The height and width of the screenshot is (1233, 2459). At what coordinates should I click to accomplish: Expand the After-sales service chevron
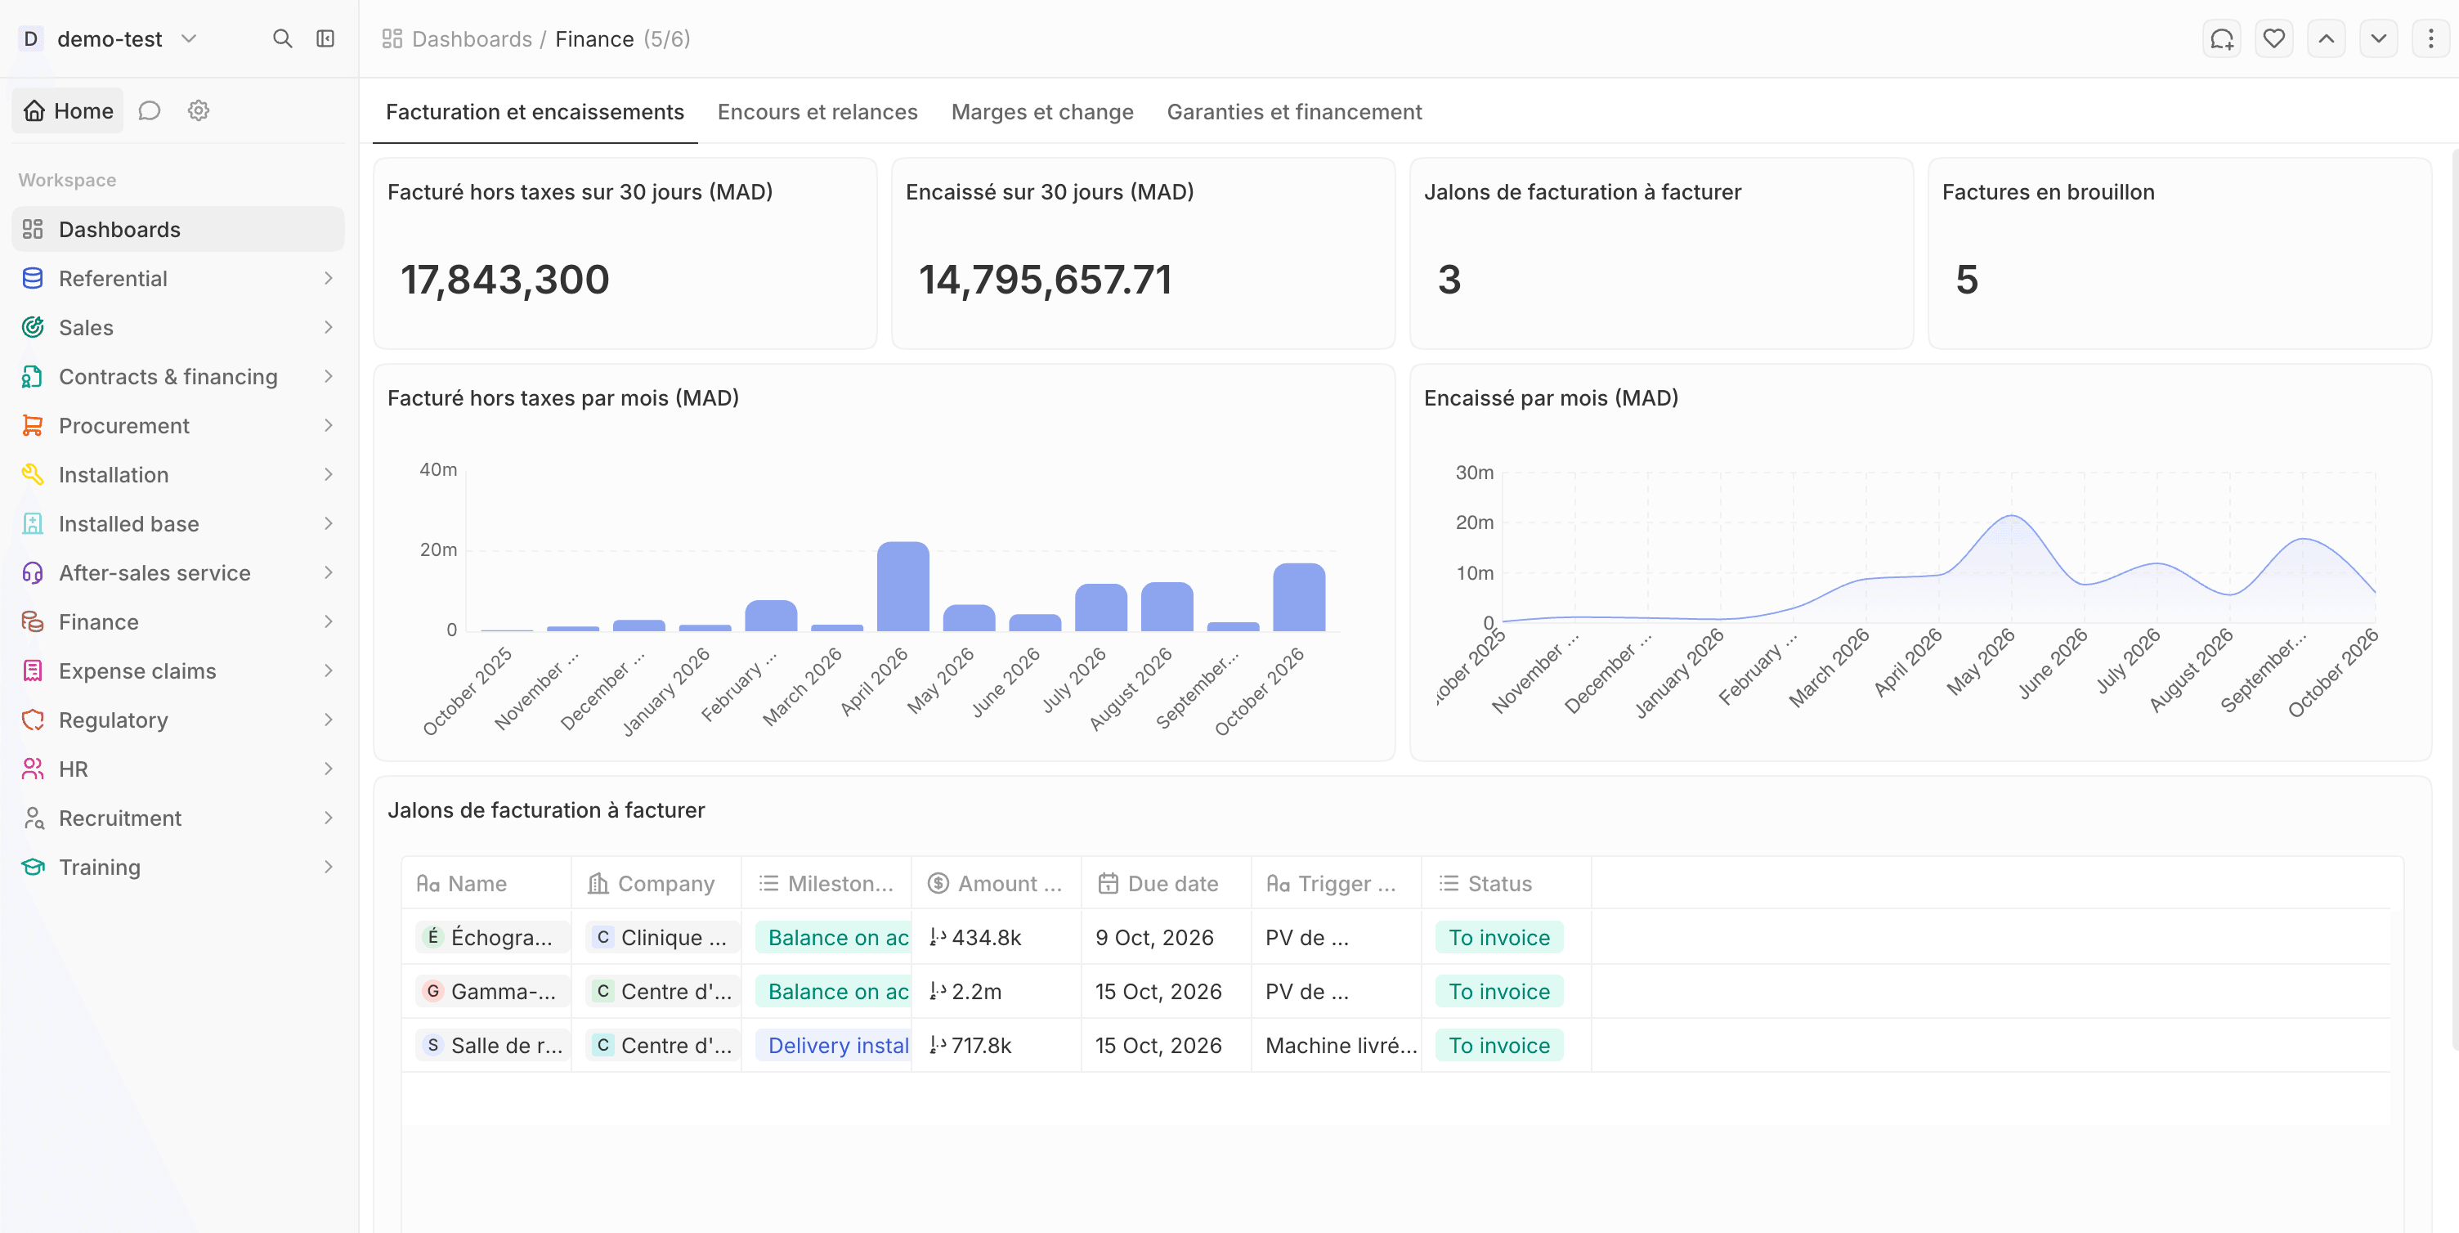(x=328, y=572)
